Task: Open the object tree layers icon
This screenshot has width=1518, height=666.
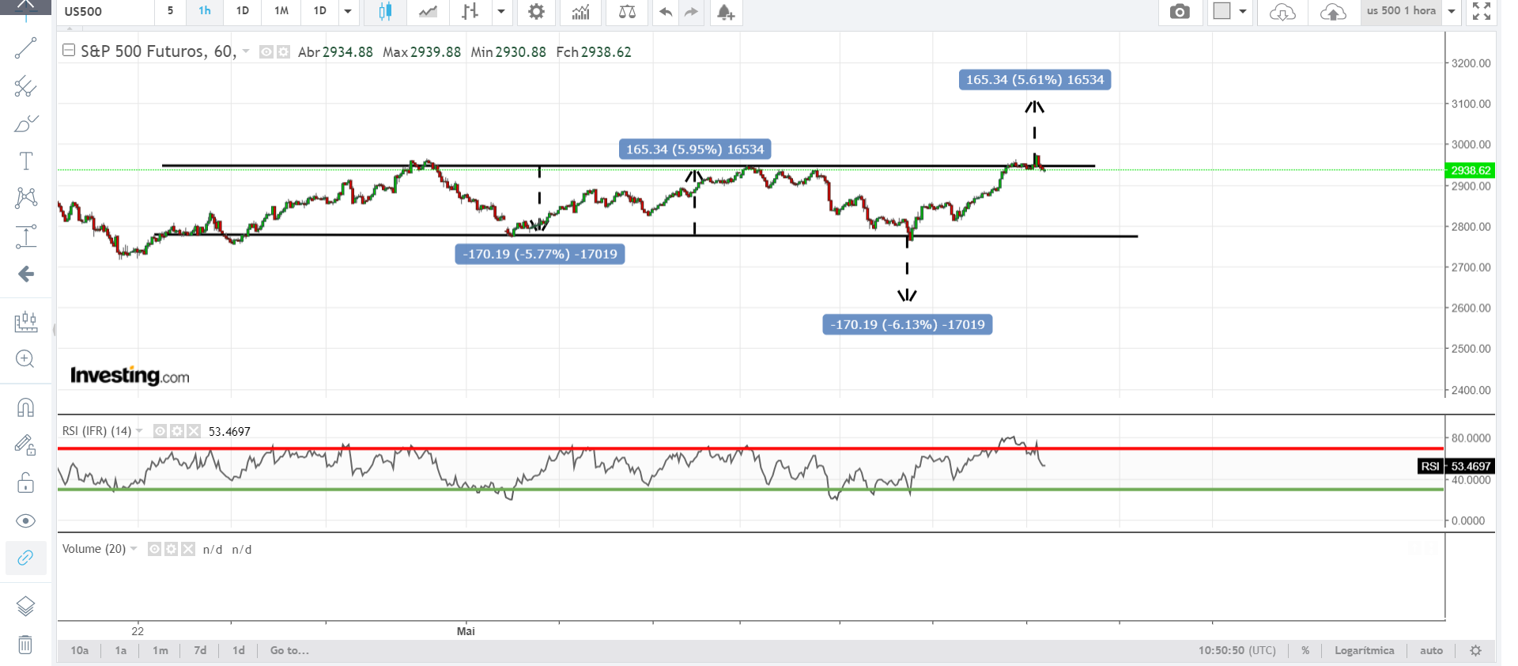Action: (25, 607)
